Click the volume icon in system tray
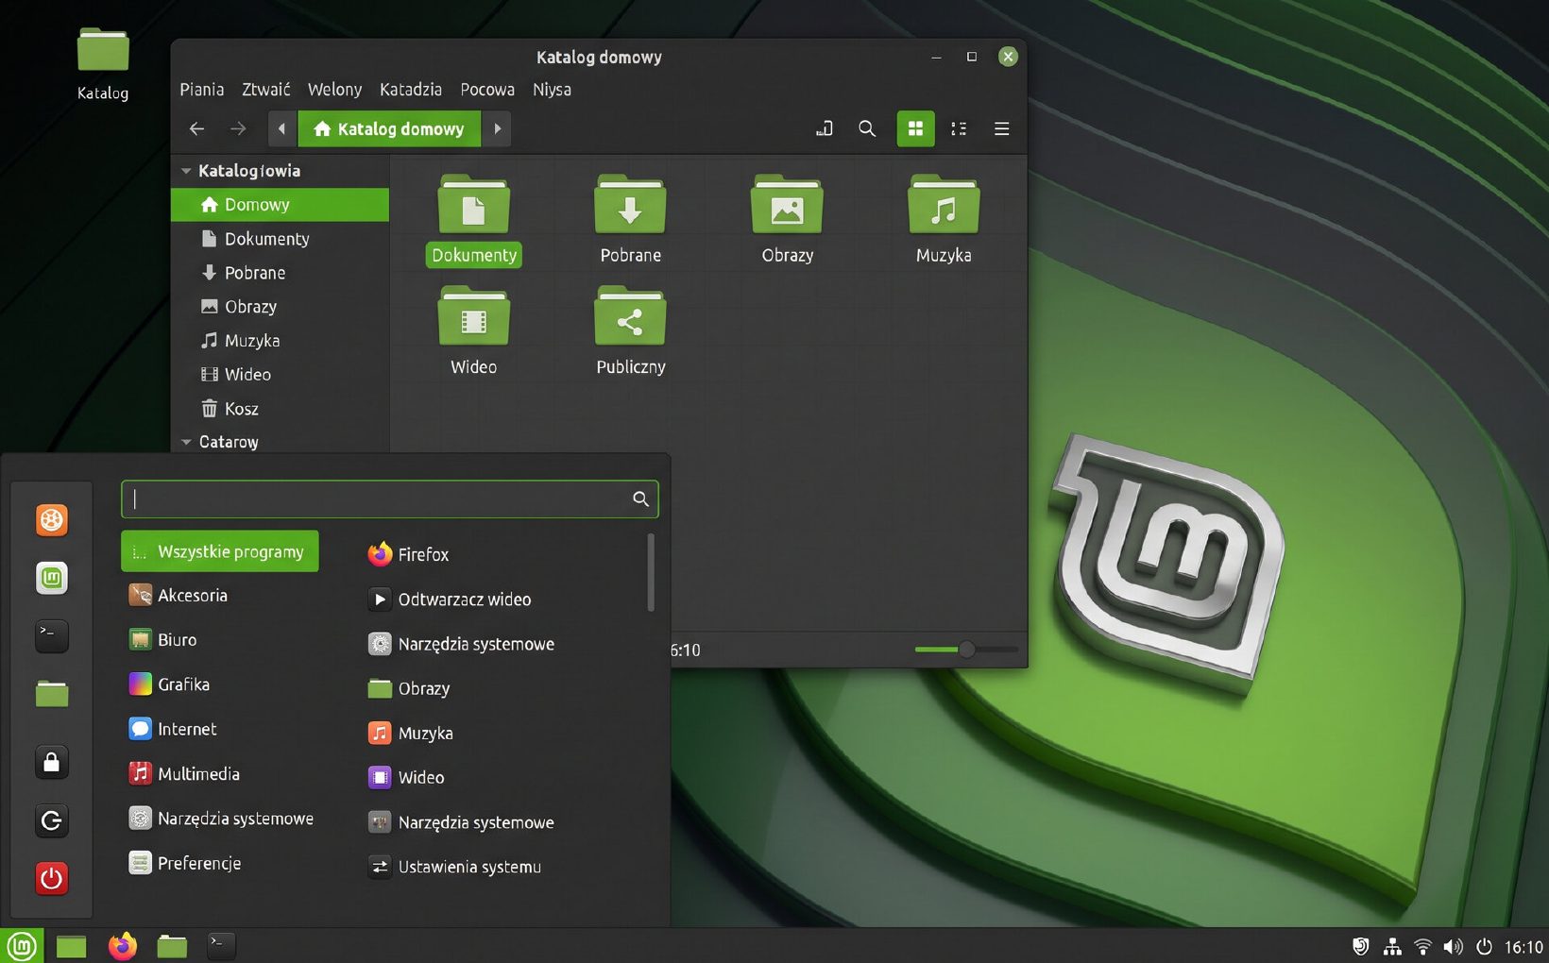Image resolution: width=1549 pixels, height=963 pixels. [1453, 947]
